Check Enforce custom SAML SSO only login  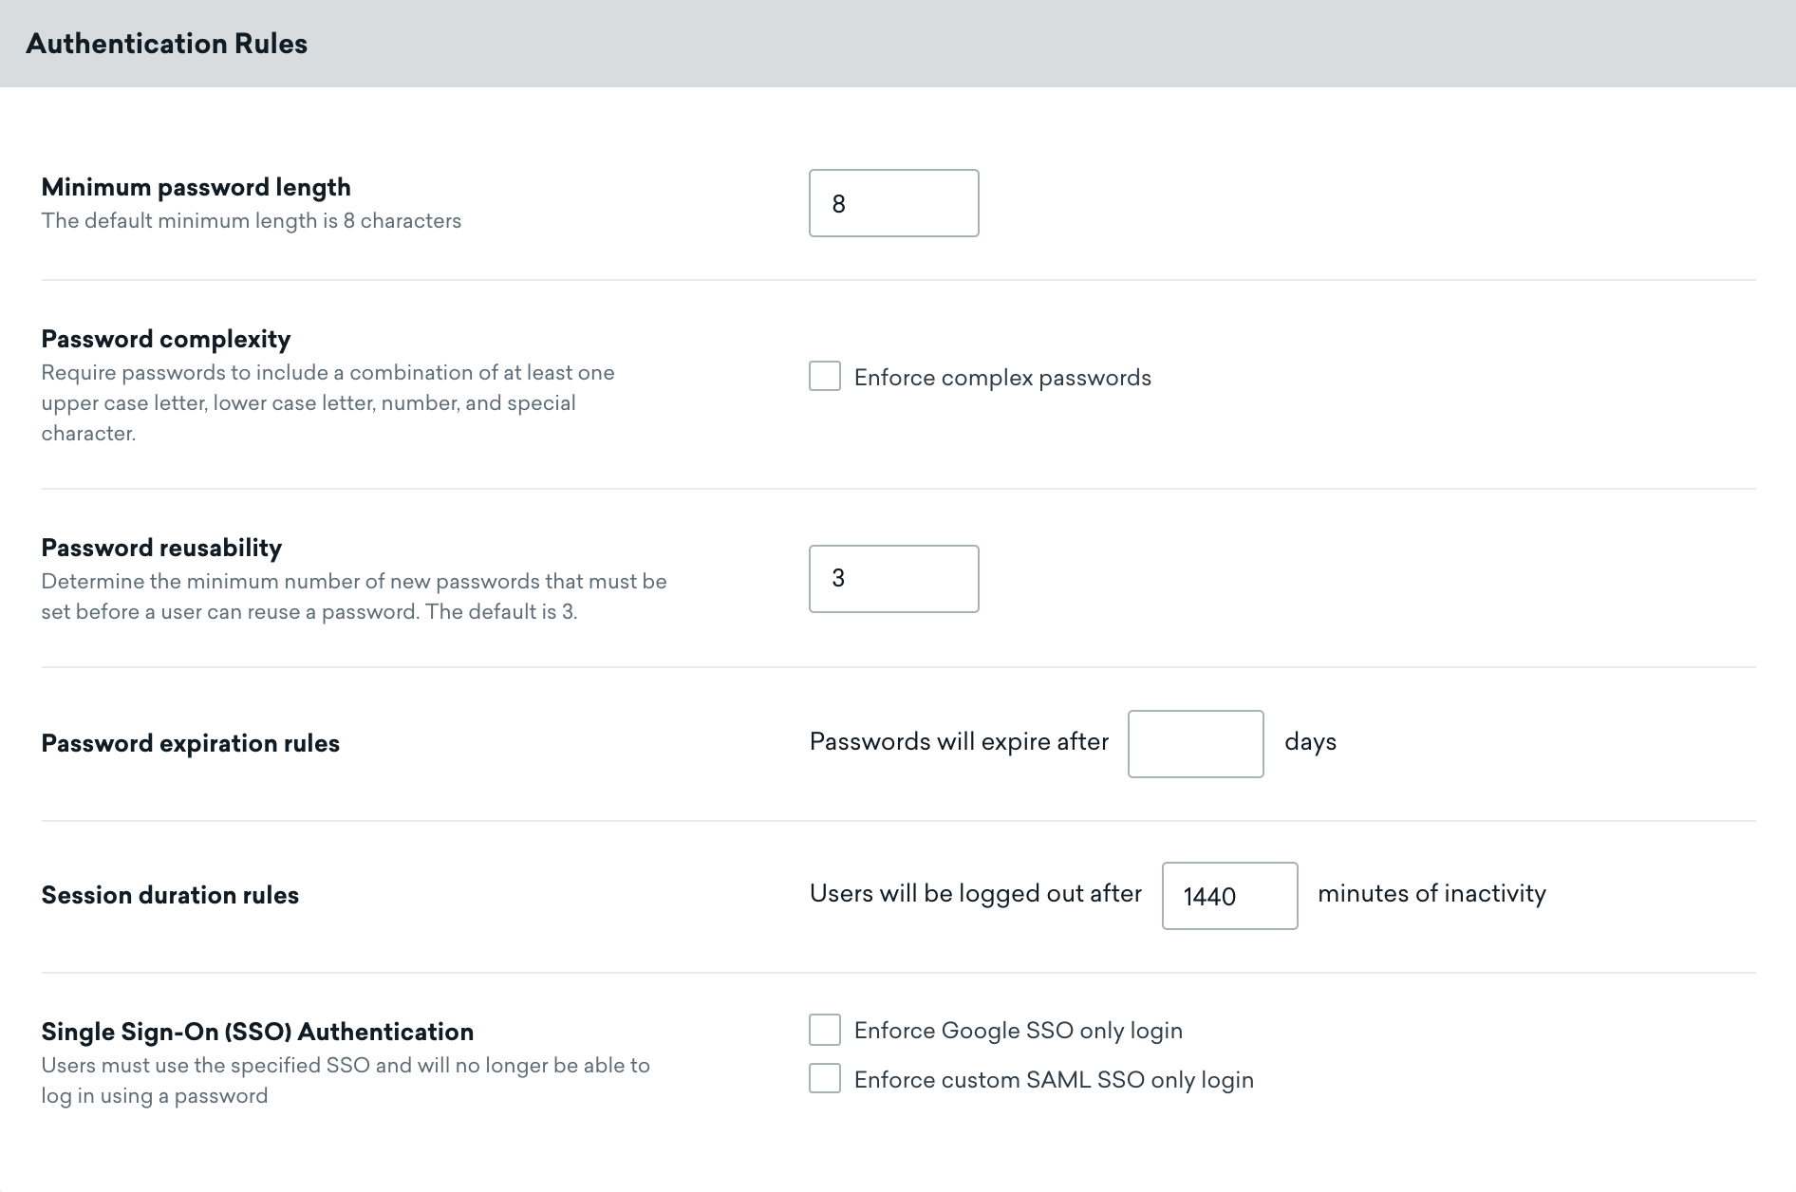(x=825, y=1079)
